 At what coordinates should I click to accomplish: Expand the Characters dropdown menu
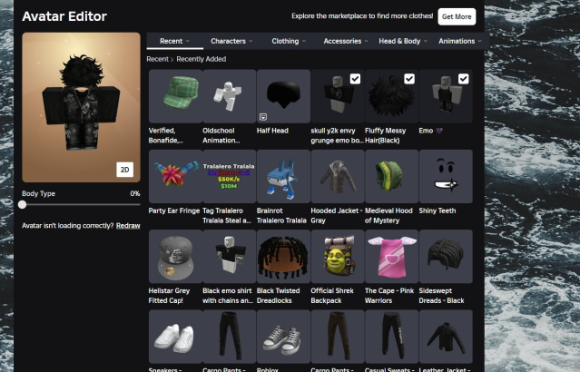[x=232, y=41]
